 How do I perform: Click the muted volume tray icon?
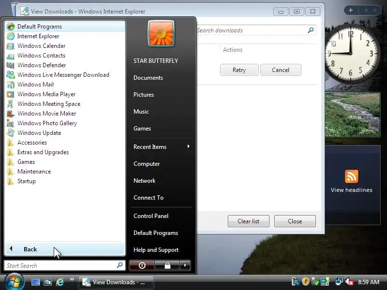click(349, 282)
